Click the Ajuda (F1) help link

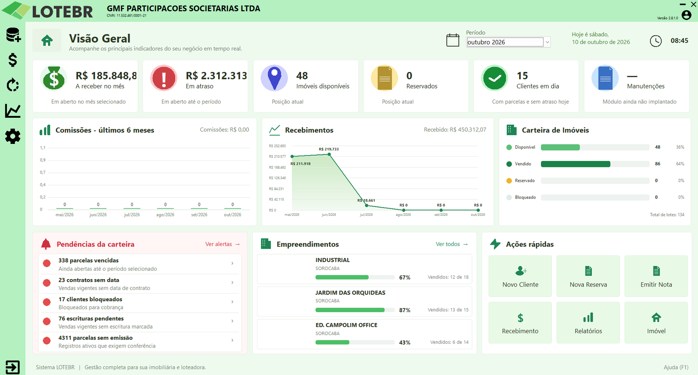[x=676, y=368]
